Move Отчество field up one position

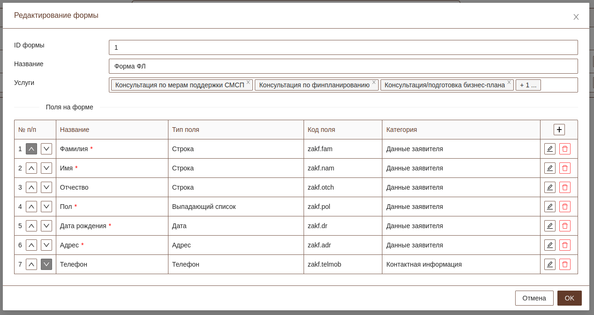click(31, 187)
